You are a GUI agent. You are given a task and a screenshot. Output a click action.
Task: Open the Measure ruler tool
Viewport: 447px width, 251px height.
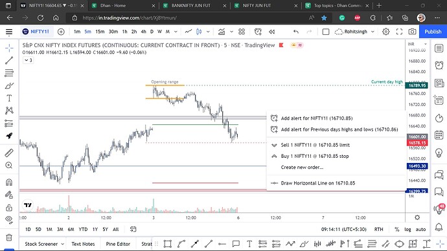9,153
